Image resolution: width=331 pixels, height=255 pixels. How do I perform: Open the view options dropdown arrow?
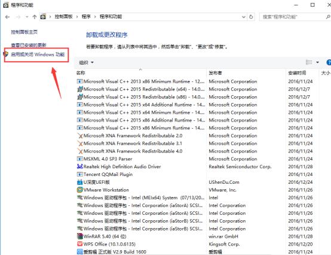click(317, 62)
